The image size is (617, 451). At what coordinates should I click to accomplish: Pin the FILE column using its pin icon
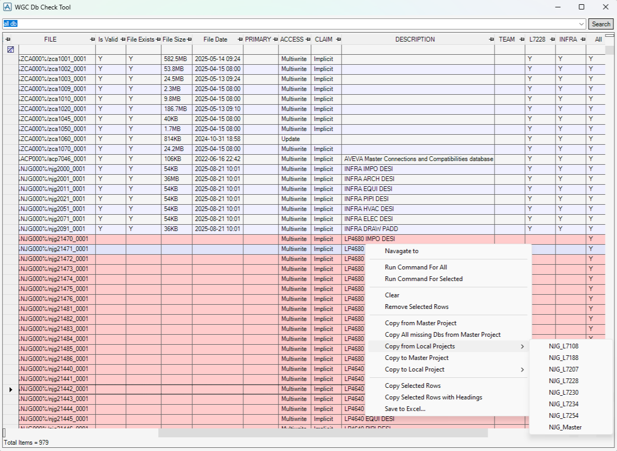tap(92, 39)
